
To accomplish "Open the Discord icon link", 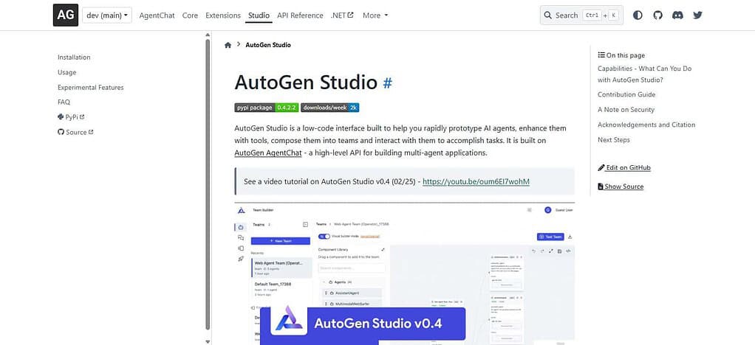I will pos(677,15).
